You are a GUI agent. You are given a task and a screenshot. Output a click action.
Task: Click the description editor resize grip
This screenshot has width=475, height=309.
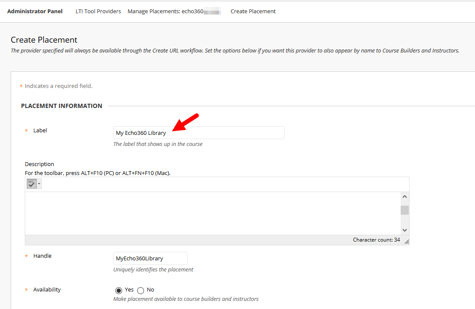(407, 241)
